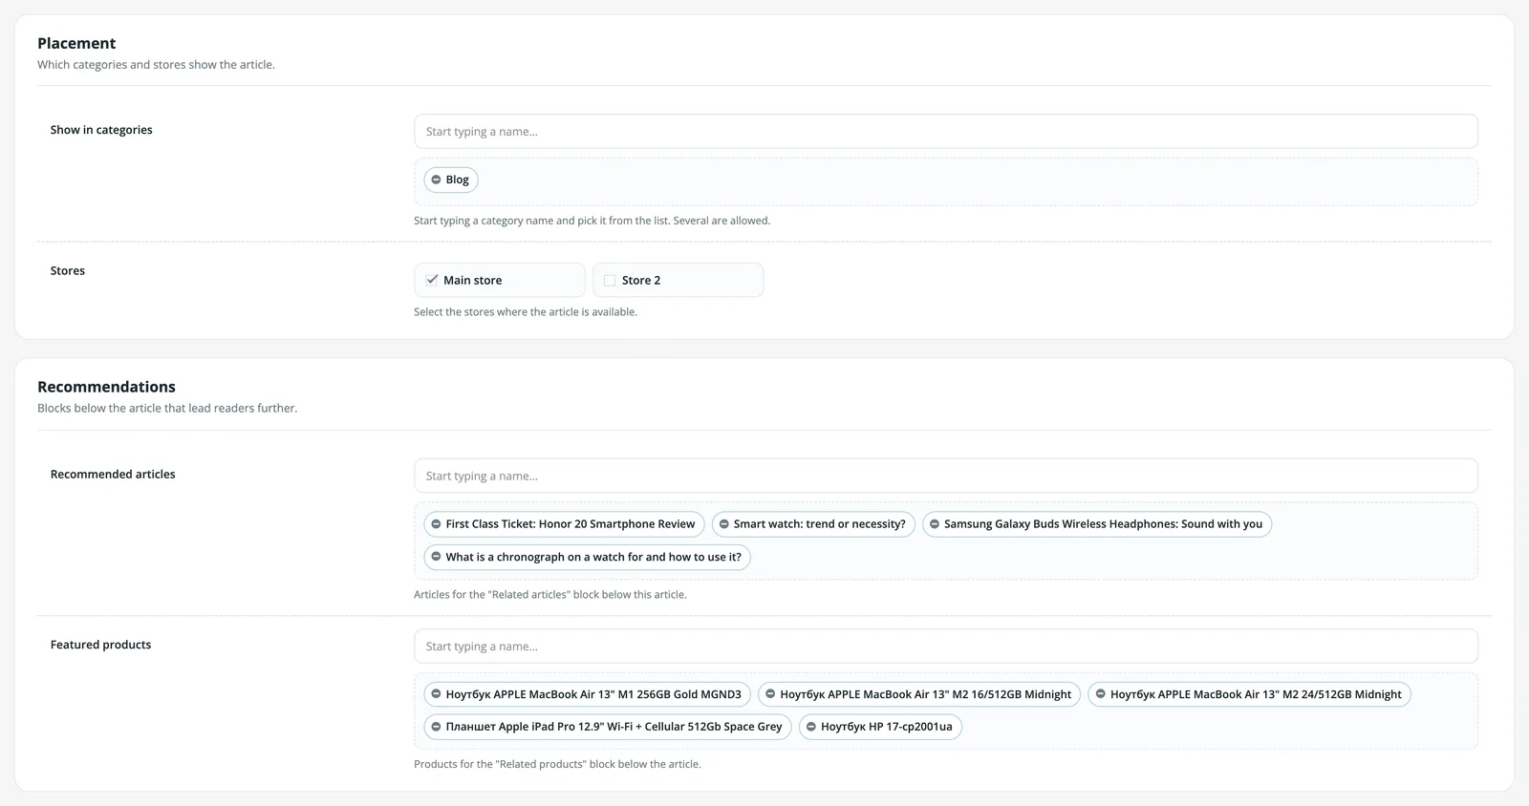Click the Show in categories label
This screenshot has height=806, width=1529.
tap(101, 130)
